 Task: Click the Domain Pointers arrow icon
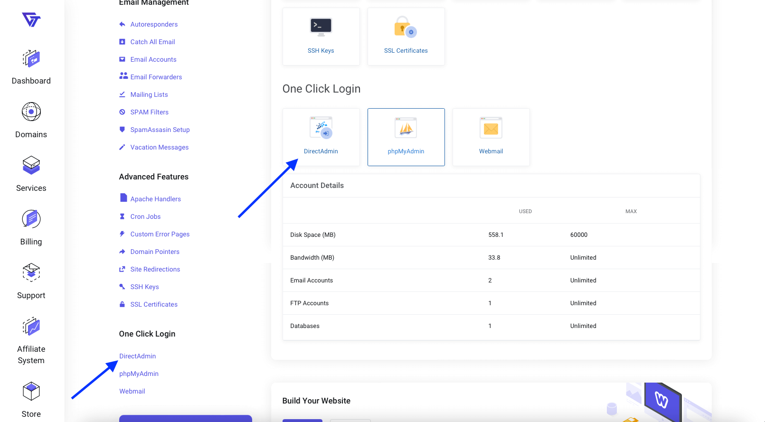(x=122, y=252)
